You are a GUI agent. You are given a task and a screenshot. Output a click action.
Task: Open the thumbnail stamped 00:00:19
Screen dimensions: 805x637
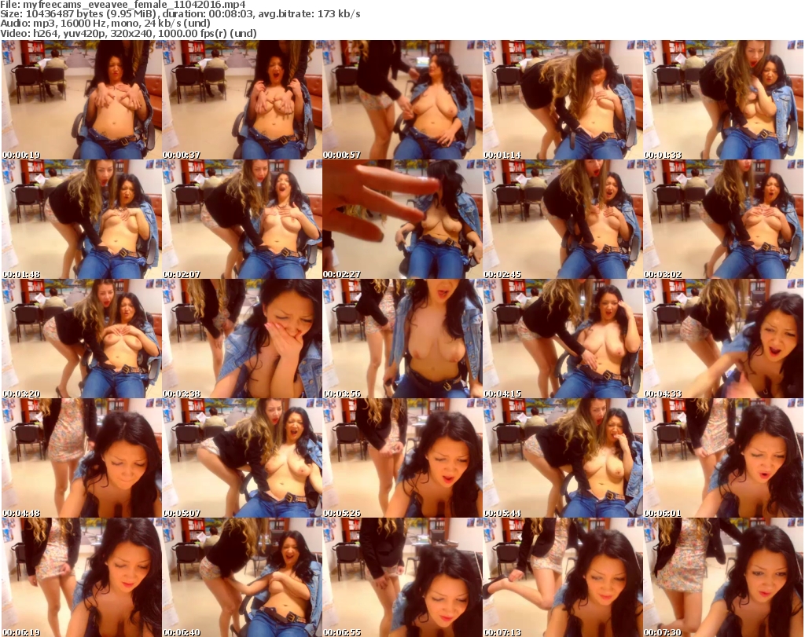pyautogui.click(x=82, y=100)
